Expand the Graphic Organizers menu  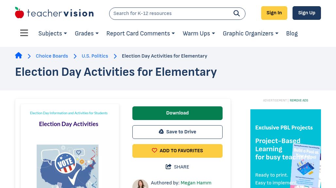point(250,34)
